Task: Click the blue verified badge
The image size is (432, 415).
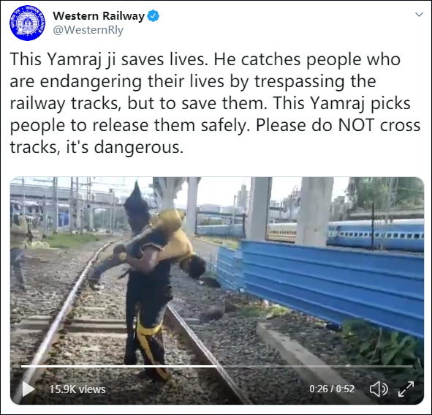Action: coord(154,15)
